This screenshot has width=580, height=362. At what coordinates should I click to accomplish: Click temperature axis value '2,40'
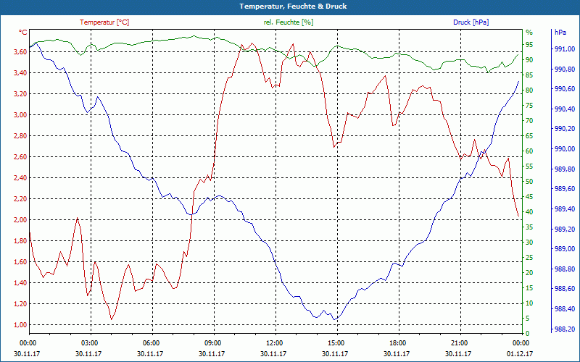coord(21,178)
